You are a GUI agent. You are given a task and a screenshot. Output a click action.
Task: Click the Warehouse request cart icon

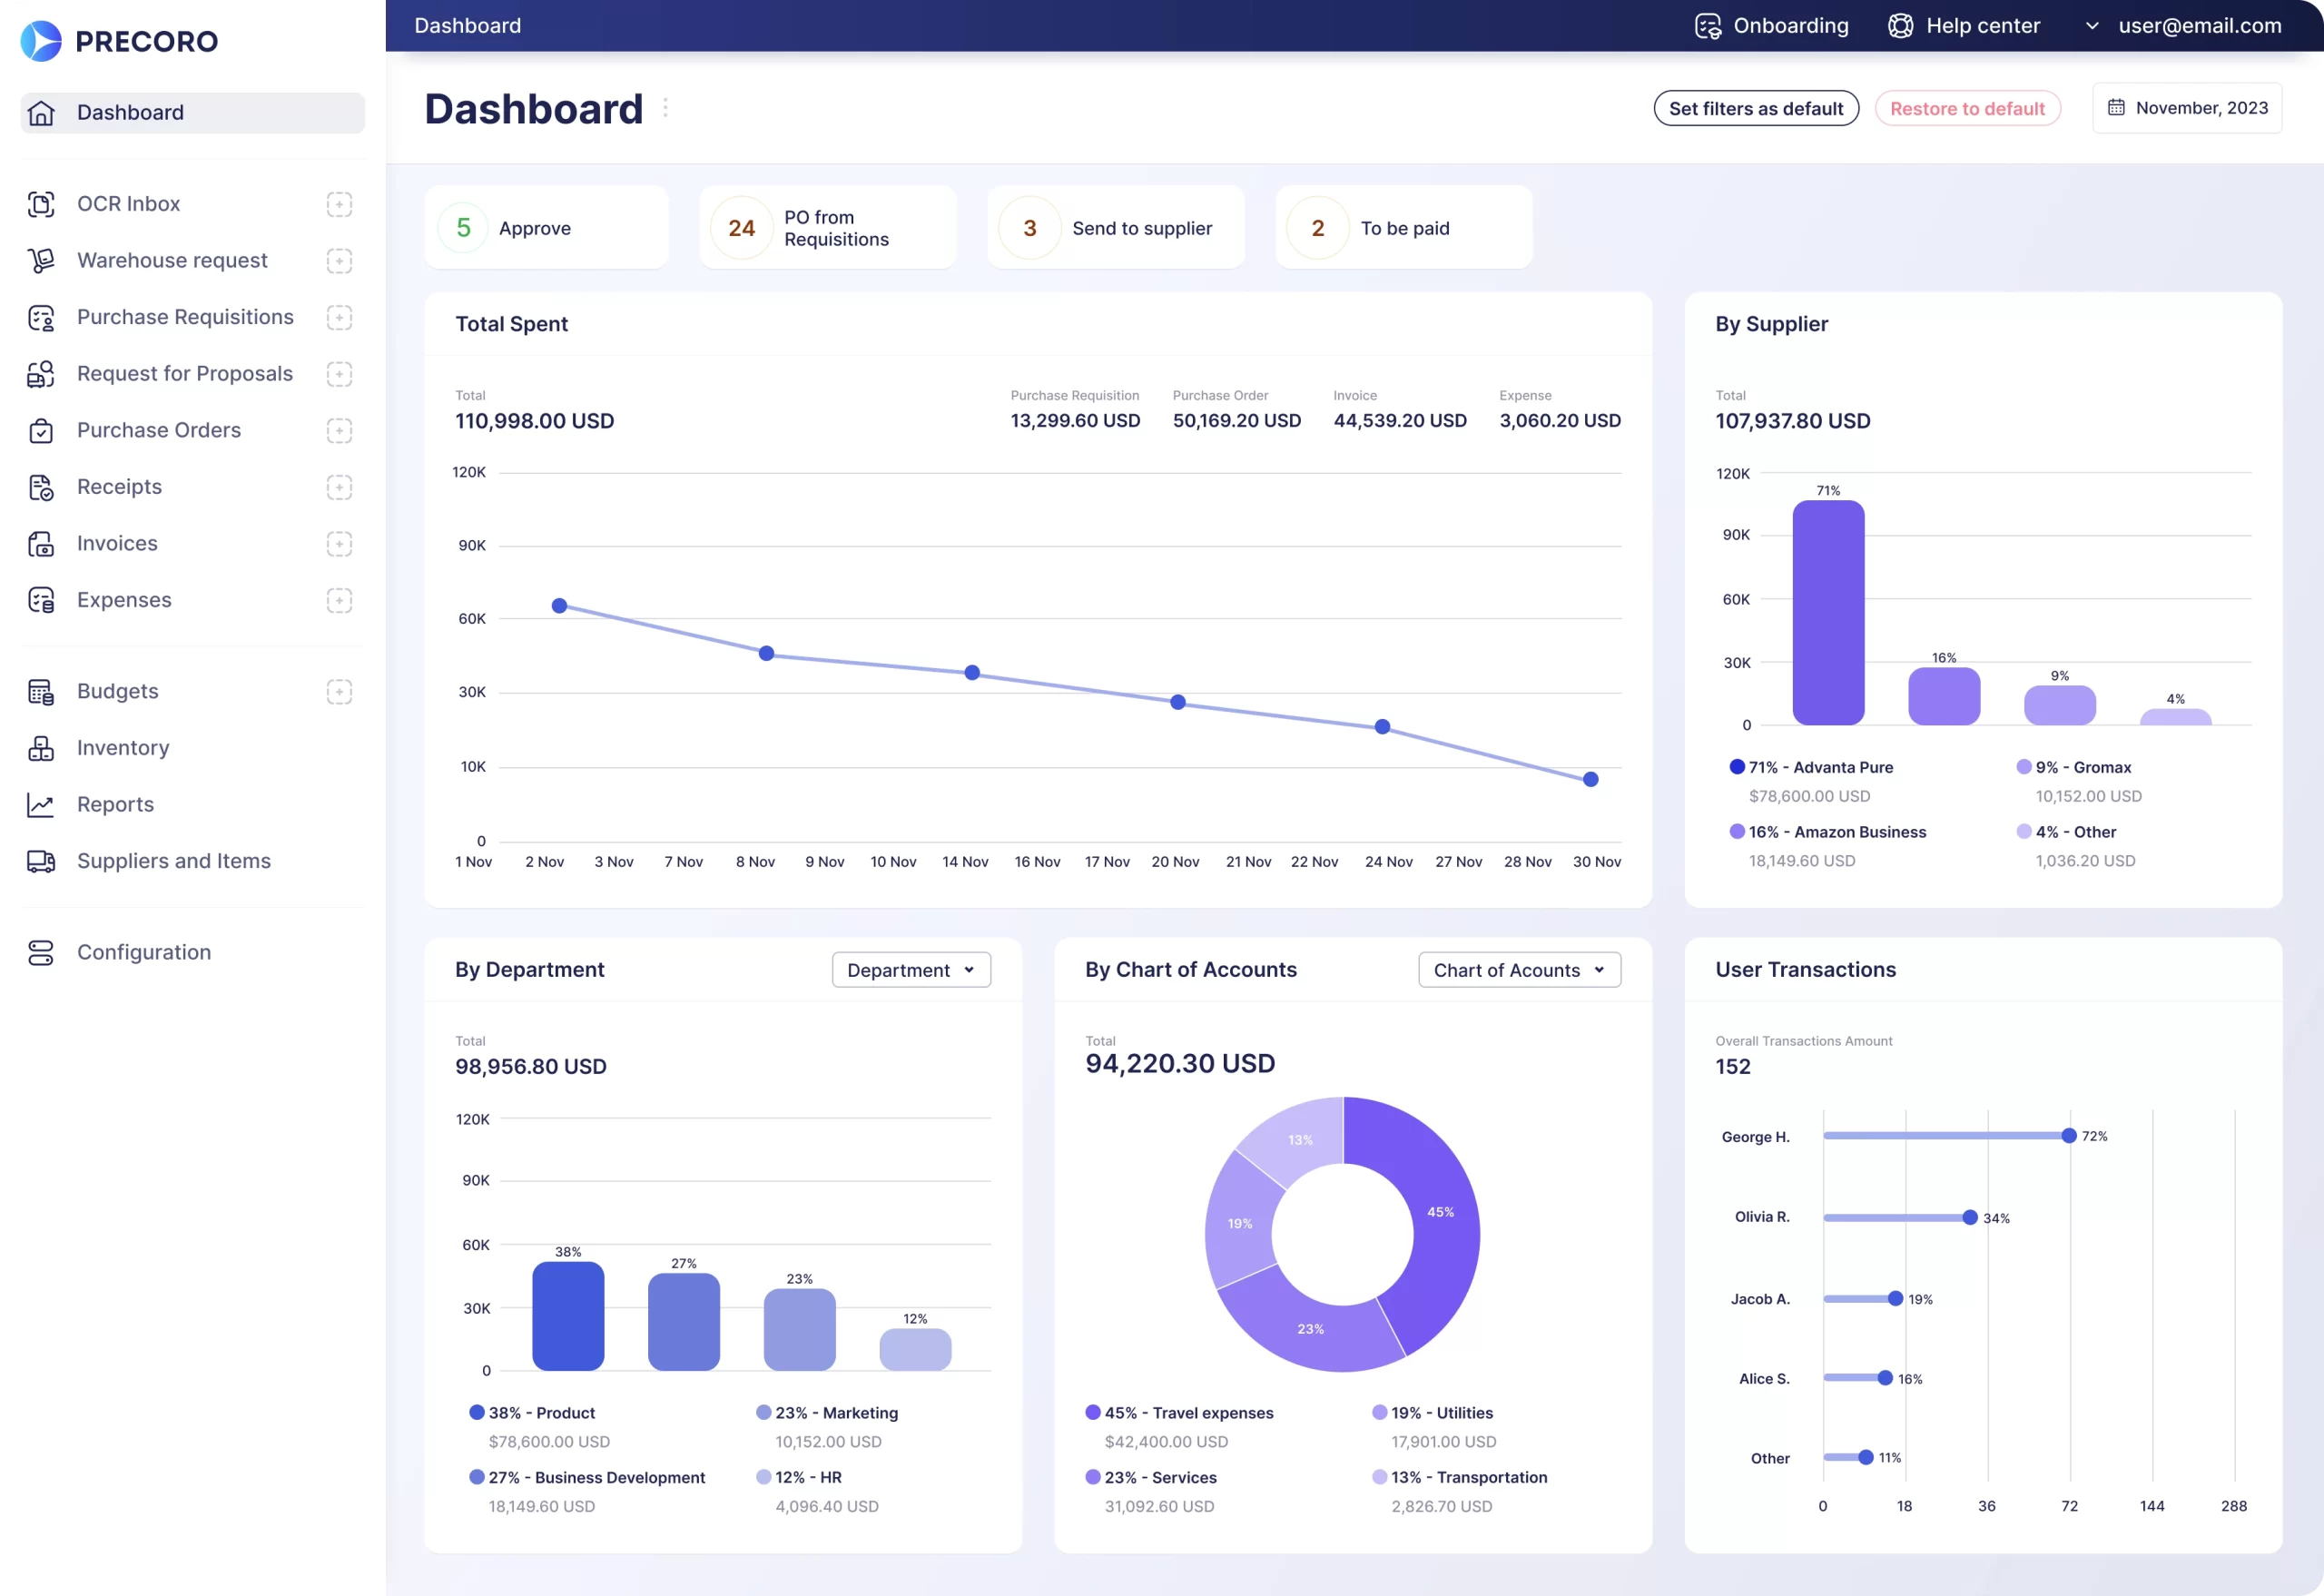point(41,261)
